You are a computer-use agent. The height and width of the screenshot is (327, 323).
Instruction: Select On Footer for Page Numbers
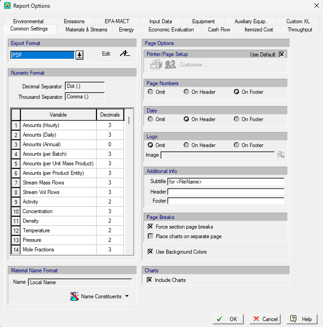click(236, 92)
